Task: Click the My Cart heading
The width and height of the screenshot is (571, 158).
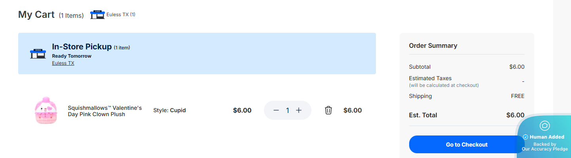Action: (36, 15)
